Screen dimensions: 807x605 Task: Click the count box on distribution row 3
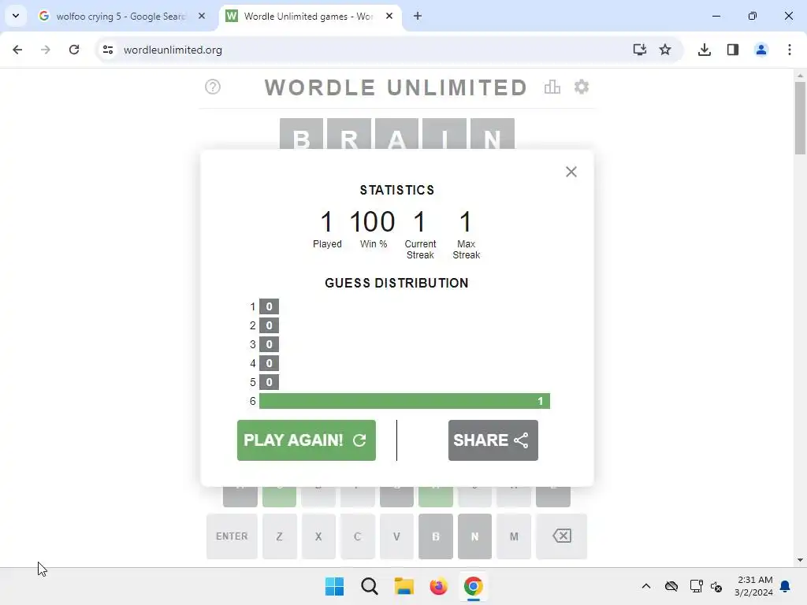tap(270, 345)
